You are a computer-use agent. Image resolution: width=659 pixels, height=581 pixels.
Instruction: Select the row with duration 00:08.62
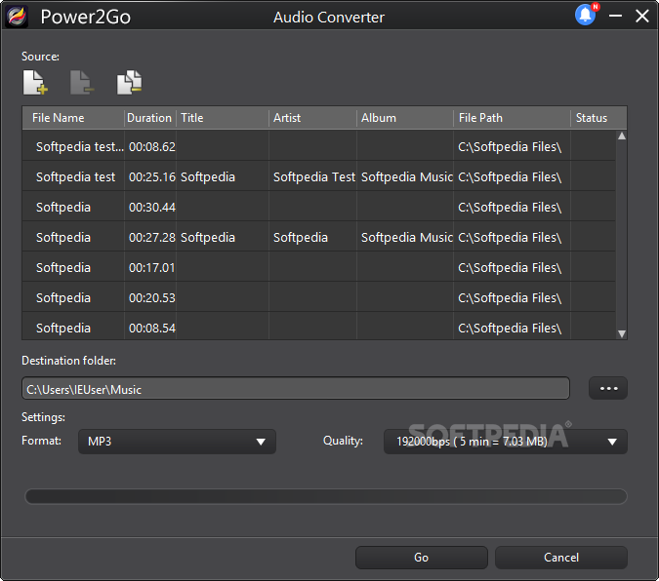tap(319, 146)
